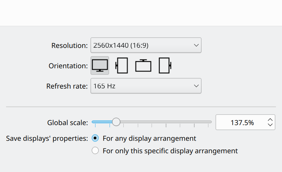Choose portrait orientation with stand on right
This screenshot has width=282, height=172.
coord(165,66)
